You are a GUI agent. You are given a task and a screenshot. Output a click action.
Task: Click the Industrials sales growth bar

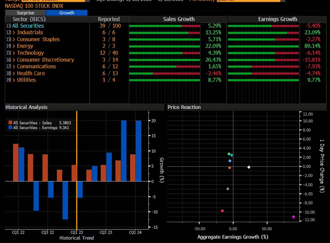164,33
